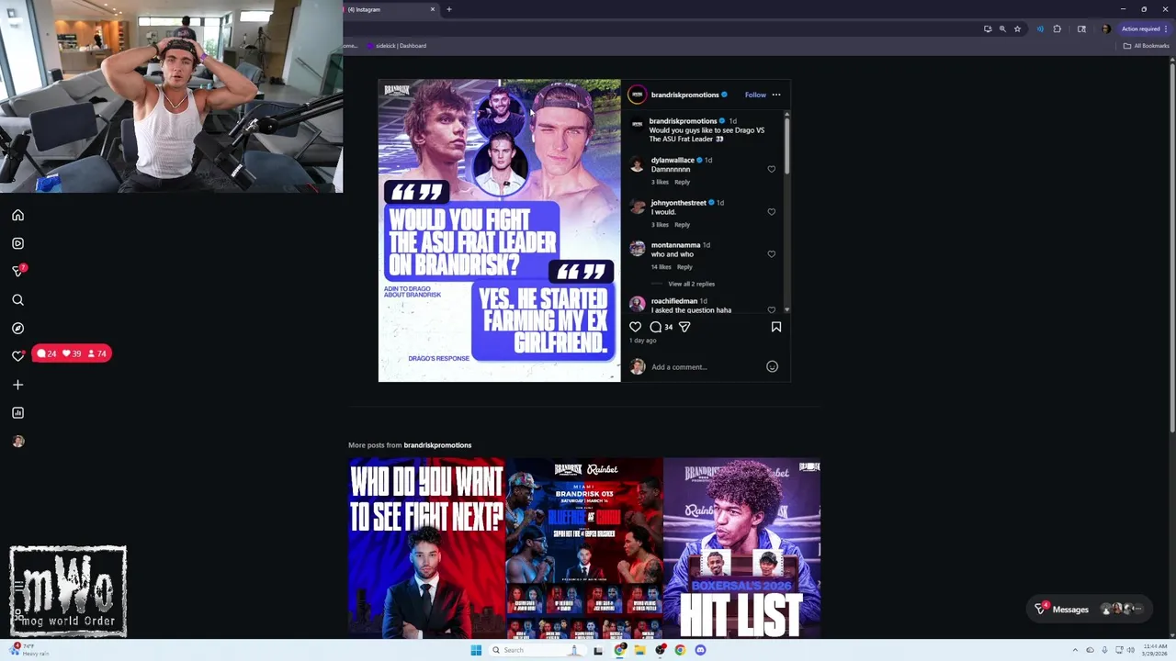Click the microphone icon in system tray

(1104, 650)
